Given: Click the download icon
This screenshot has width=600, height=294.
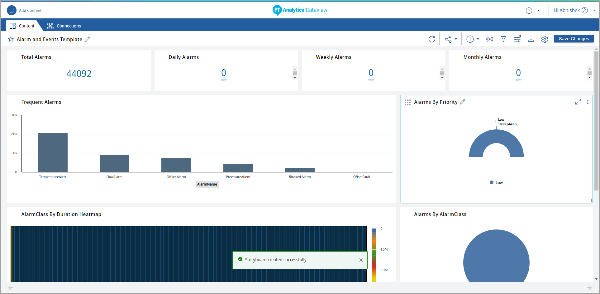Looking at the screenshot, I should 531,39.
